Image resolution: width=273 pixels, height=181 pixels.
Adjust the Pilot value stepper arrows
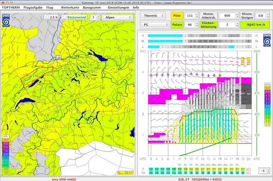point(197,16)
